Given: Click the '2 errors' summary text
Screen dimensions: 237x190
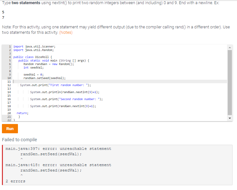Looking at the screenshot, I should [x=15, y=181].
